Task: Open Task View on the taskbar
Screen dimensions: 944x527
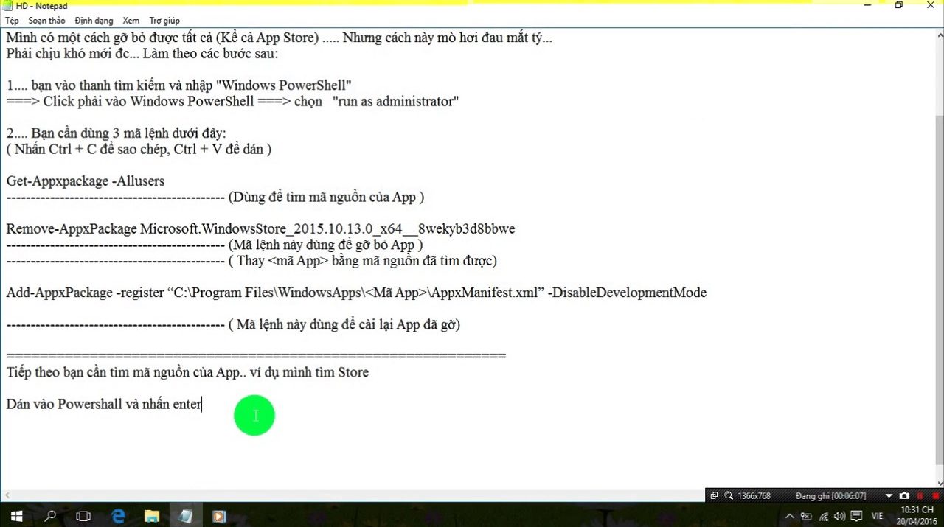Action: (83, 516)
